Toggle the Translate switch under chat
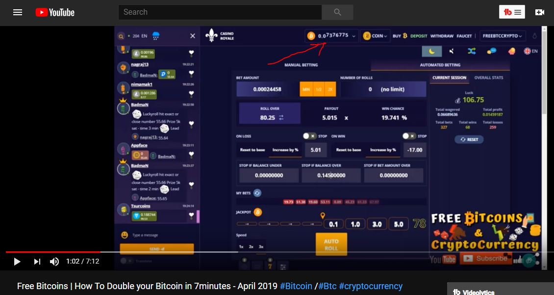This screenshot has height=295, width=554. pyautogui.click(x=126, y=261)
